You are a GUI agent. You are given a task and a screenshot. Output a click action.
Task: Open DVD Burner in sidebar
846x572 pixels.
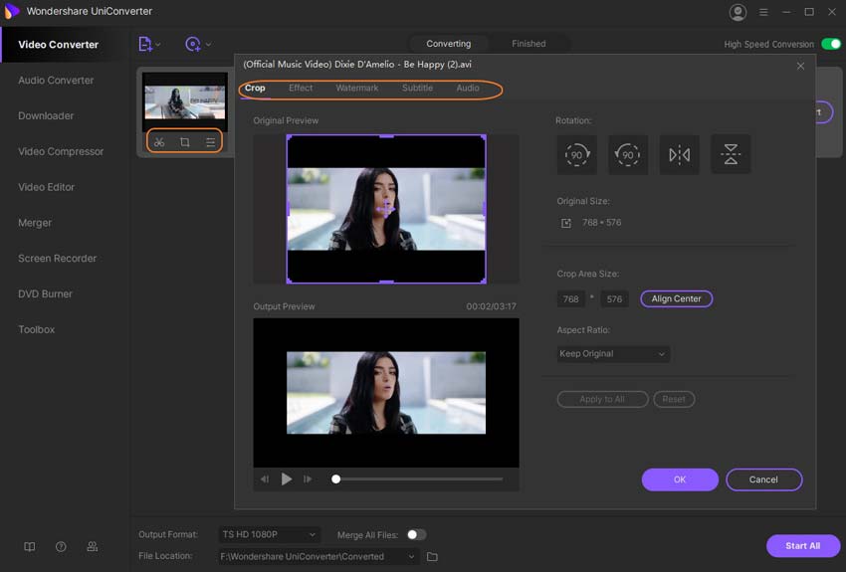tap(46, 293)
